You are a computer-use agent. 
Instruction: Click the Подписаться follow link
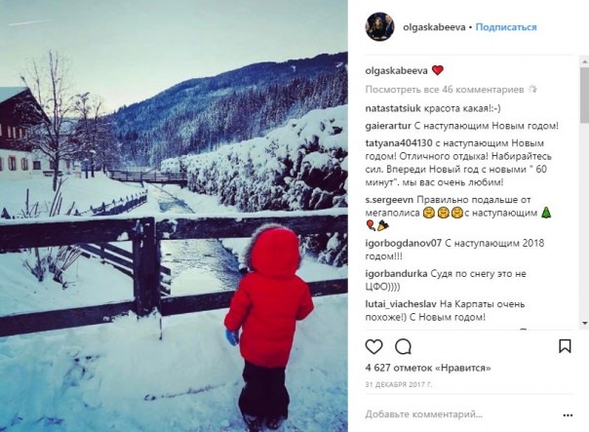pos(506,27)
